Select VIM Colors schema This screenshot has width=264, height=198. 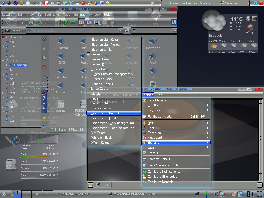tap(114, 133)
